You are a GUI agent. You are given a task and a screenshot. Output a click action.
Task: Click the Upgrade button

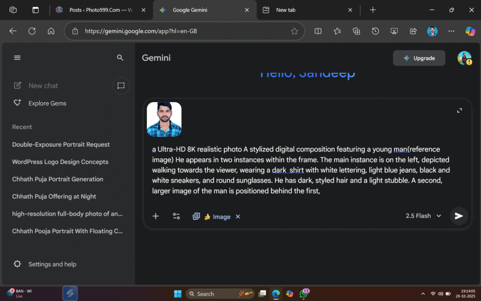(x=419, y=58)
